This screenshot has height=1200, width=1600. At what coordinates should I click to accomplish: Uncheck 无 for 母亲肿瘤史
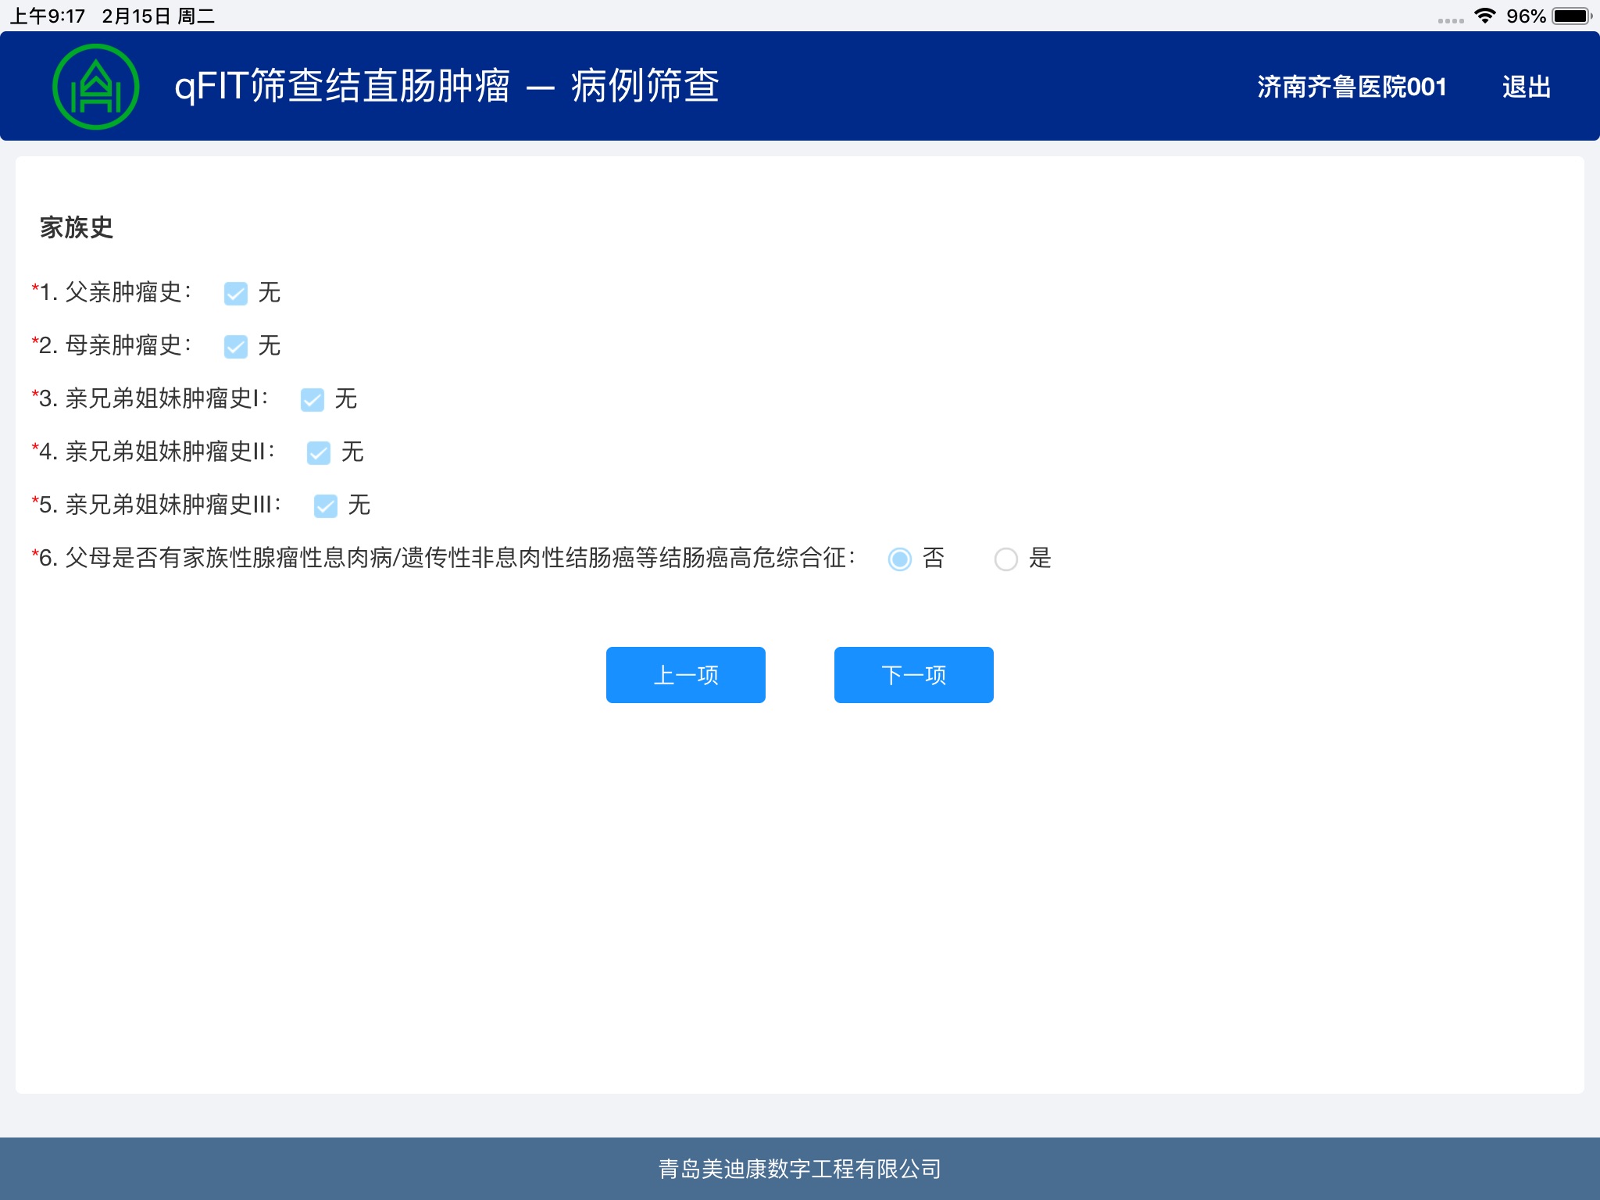(235, 346)
